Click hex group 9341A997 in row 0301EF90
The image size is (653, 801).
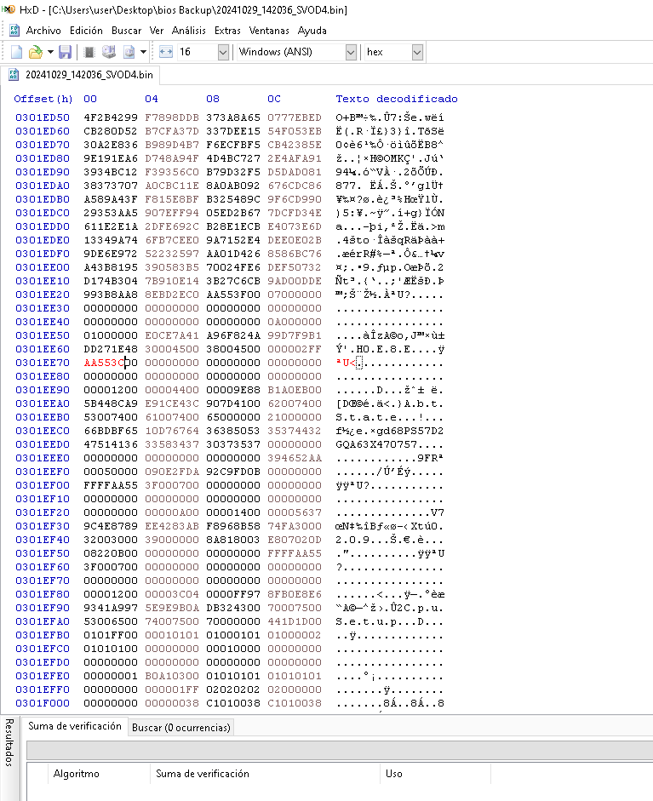[x=111, y=608]
